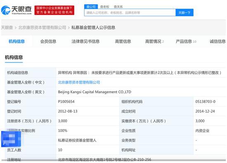The image size is (227, 163).
Task: Click the 私募证券投资基金管理人 value
Action: 77,140
